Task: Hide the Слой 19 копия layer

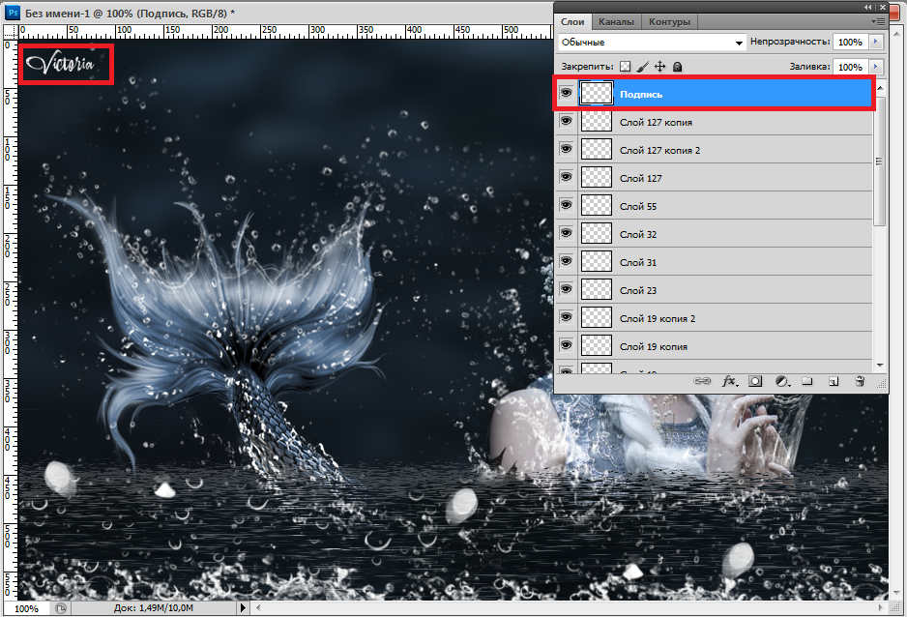Action: pyautogui.click(x=567, y=345)
